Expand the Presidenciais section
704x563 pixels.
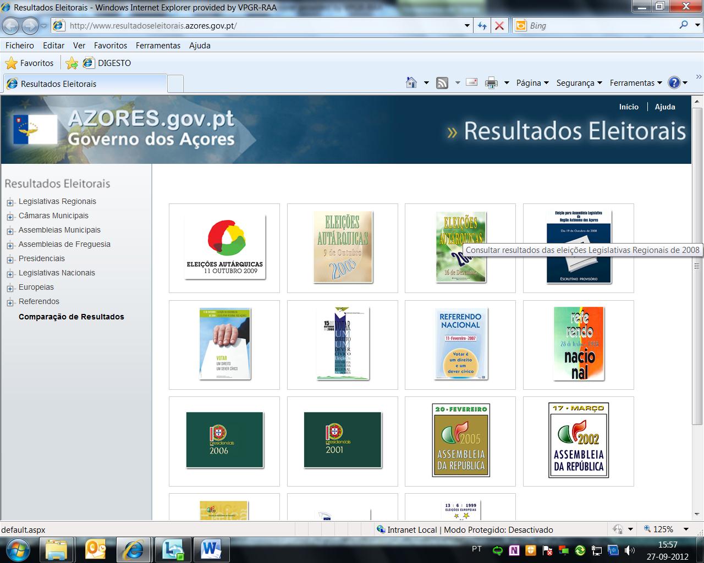tap(9, 258)
